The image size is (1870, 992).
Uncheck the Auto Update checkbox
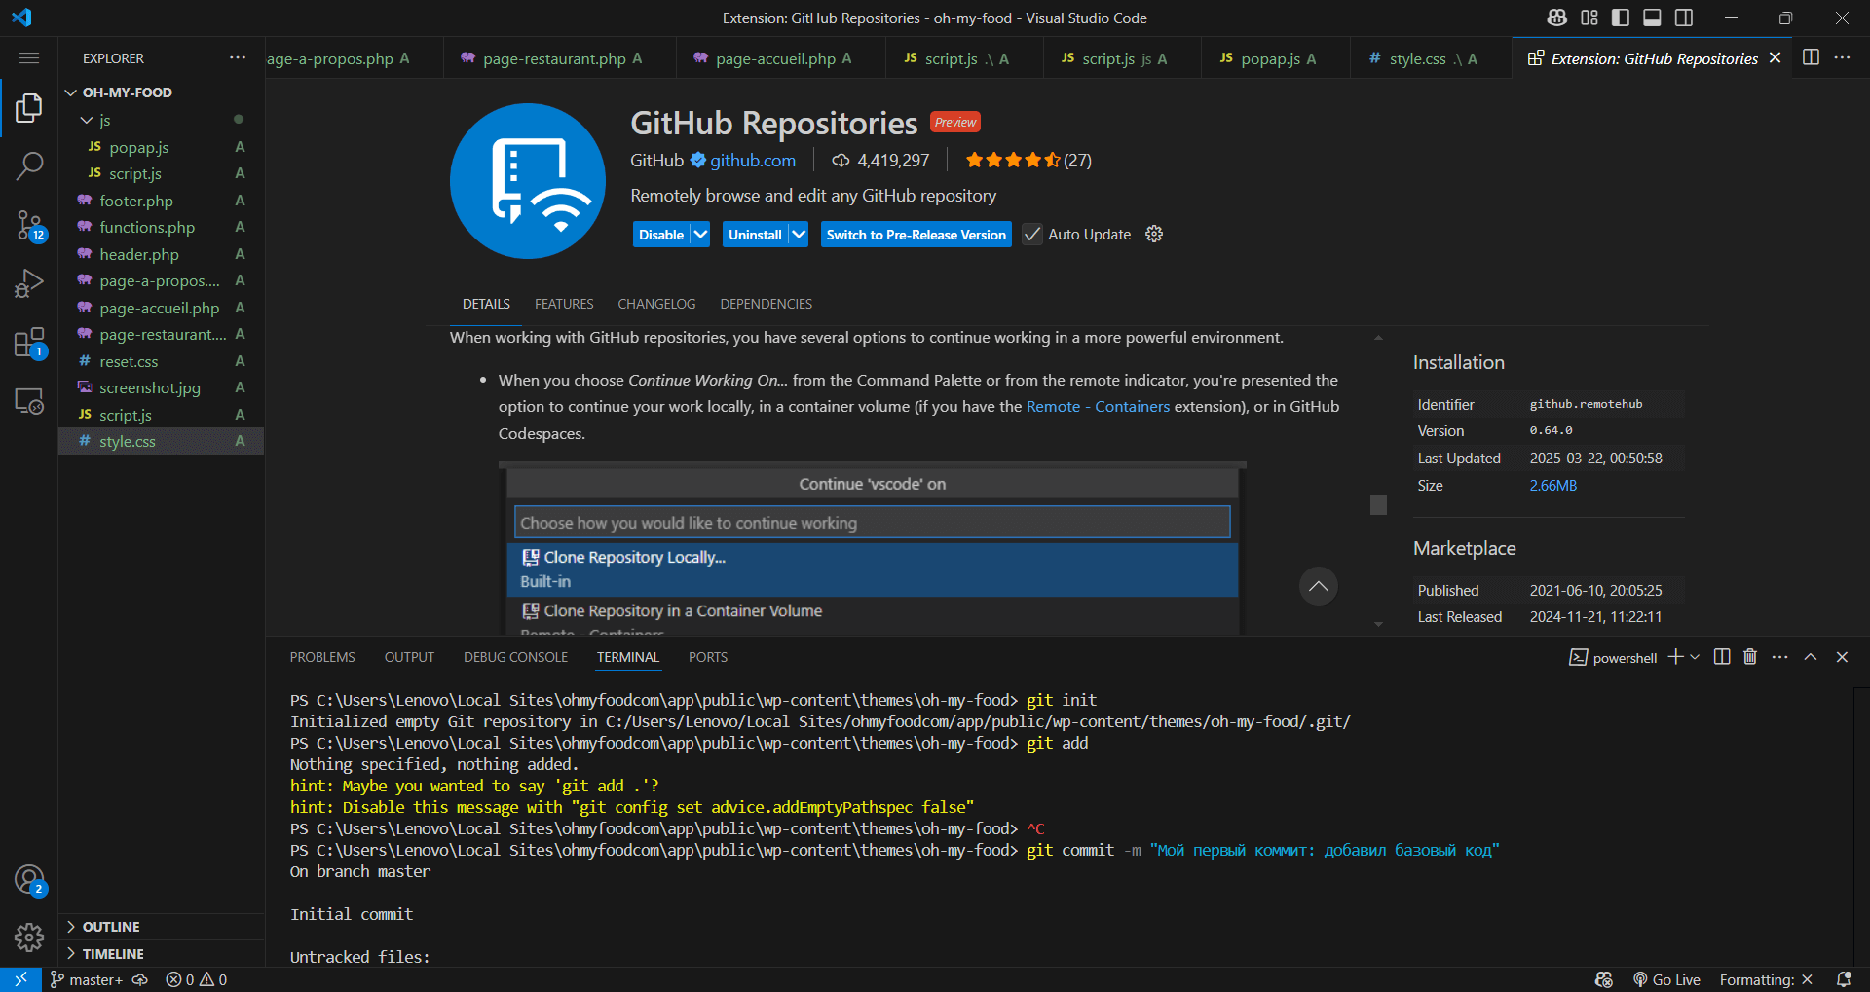(x=1031, y=234)
